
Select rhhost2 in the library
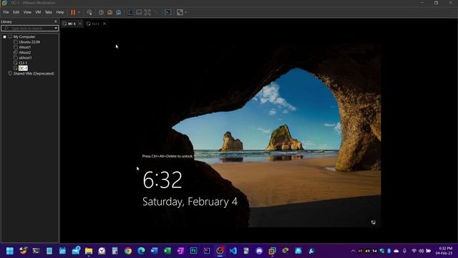click(24, 52)
